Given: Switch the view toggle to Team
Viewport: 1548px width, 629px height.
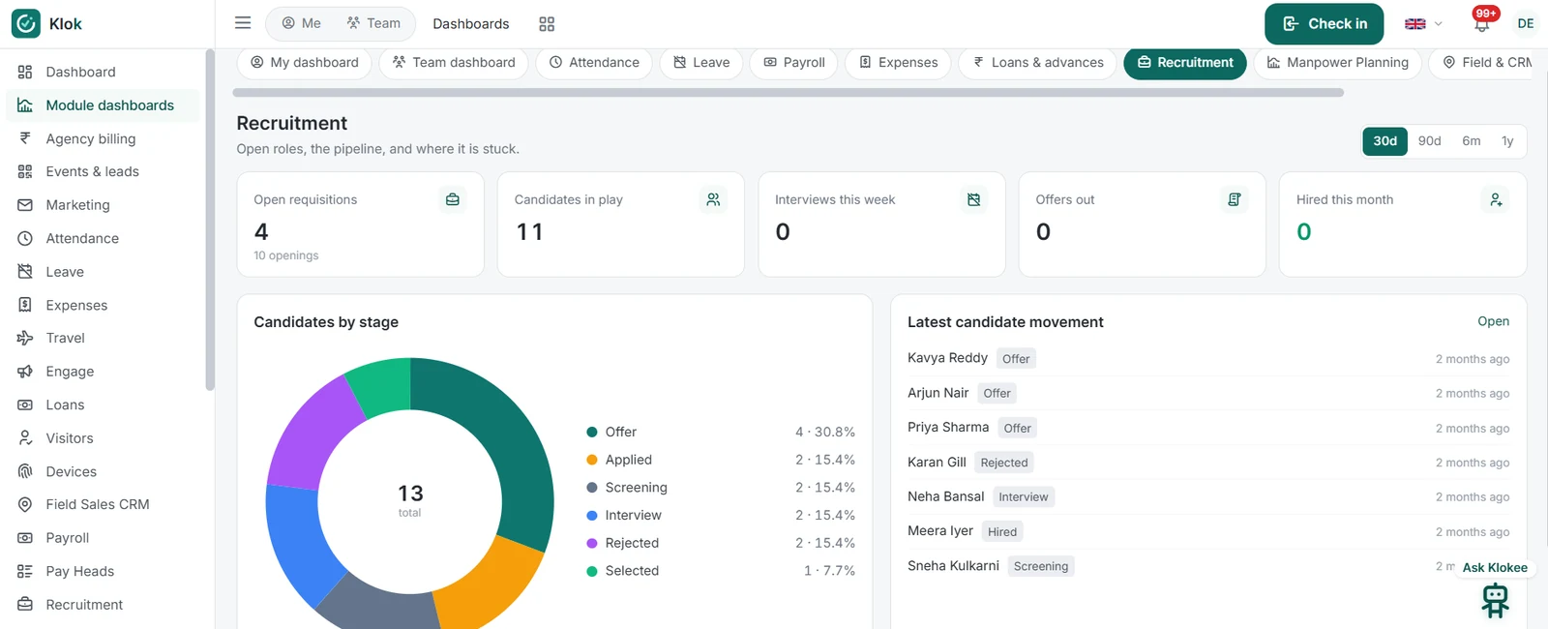Looking at the screenshot, I should point(373,23).
